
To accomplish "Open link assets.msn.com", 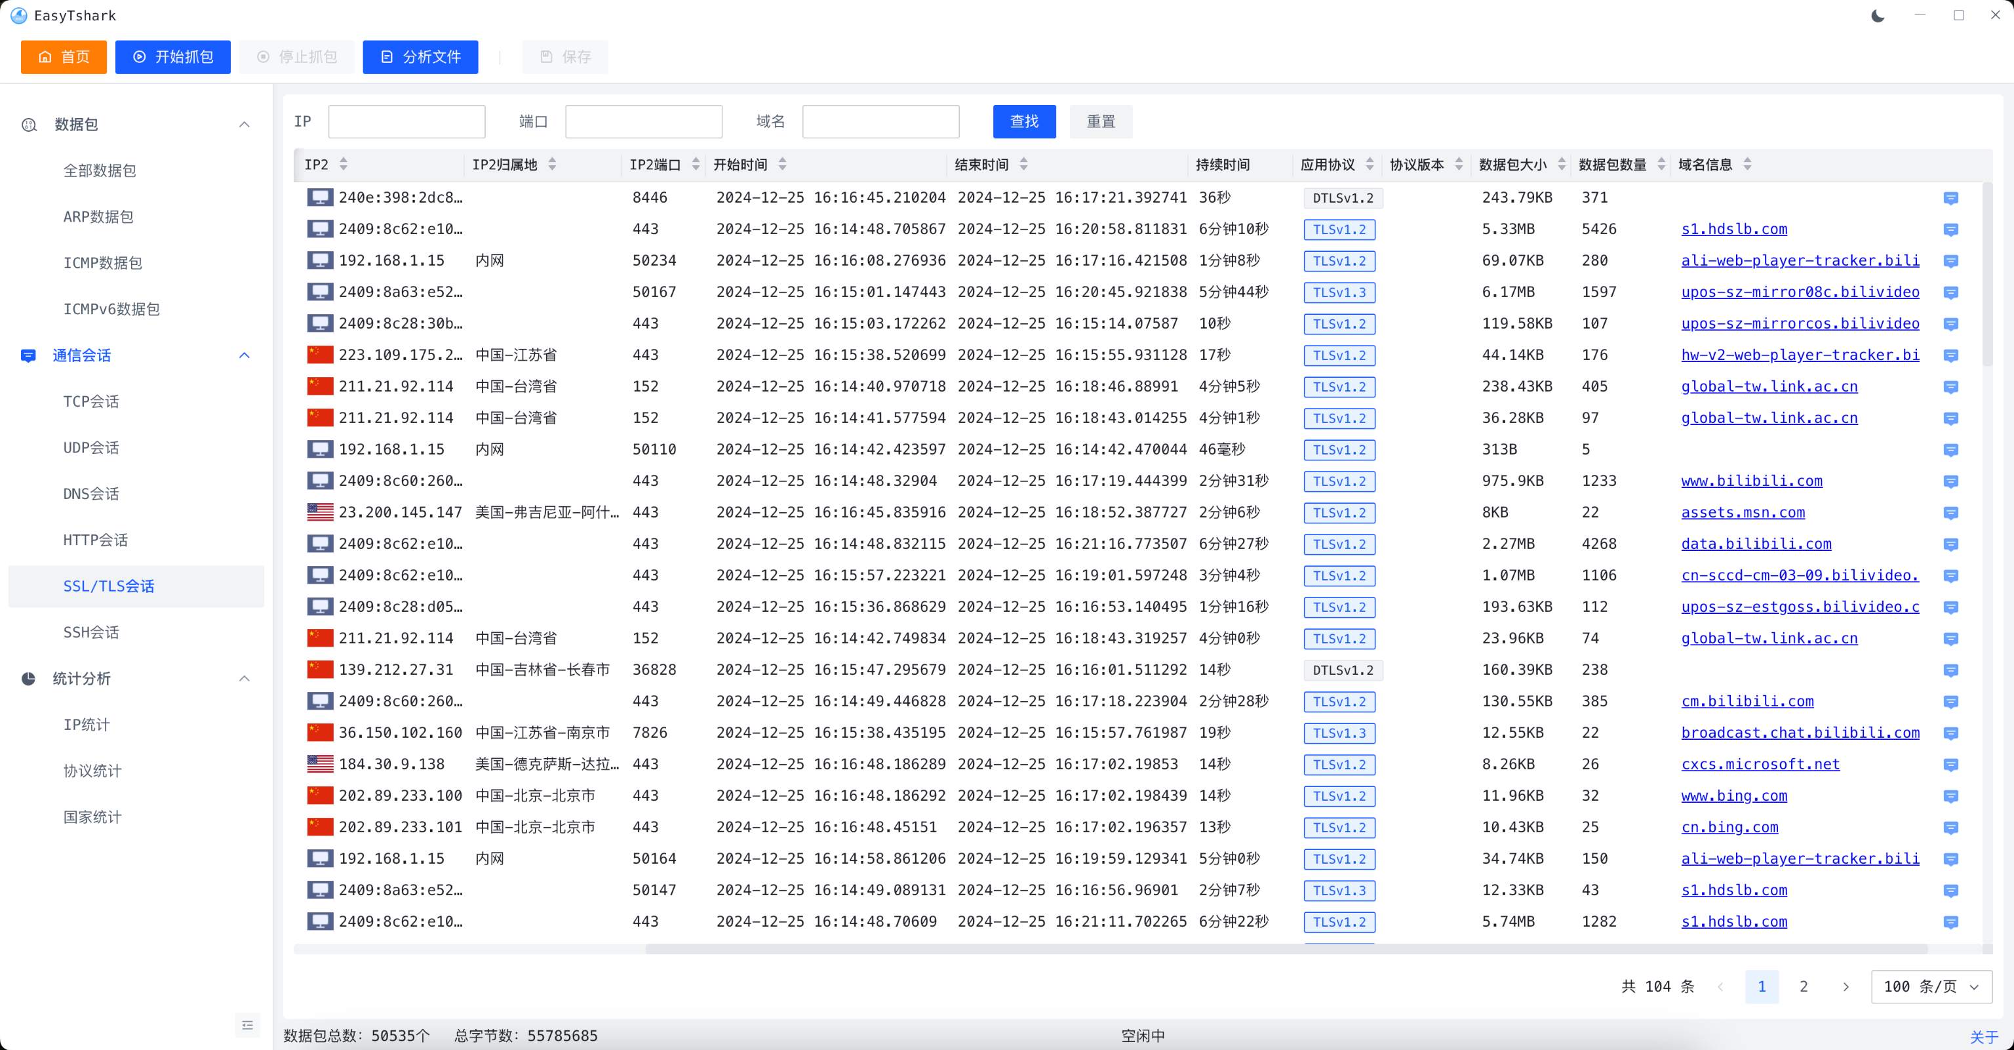I will tap(1743, 513).
